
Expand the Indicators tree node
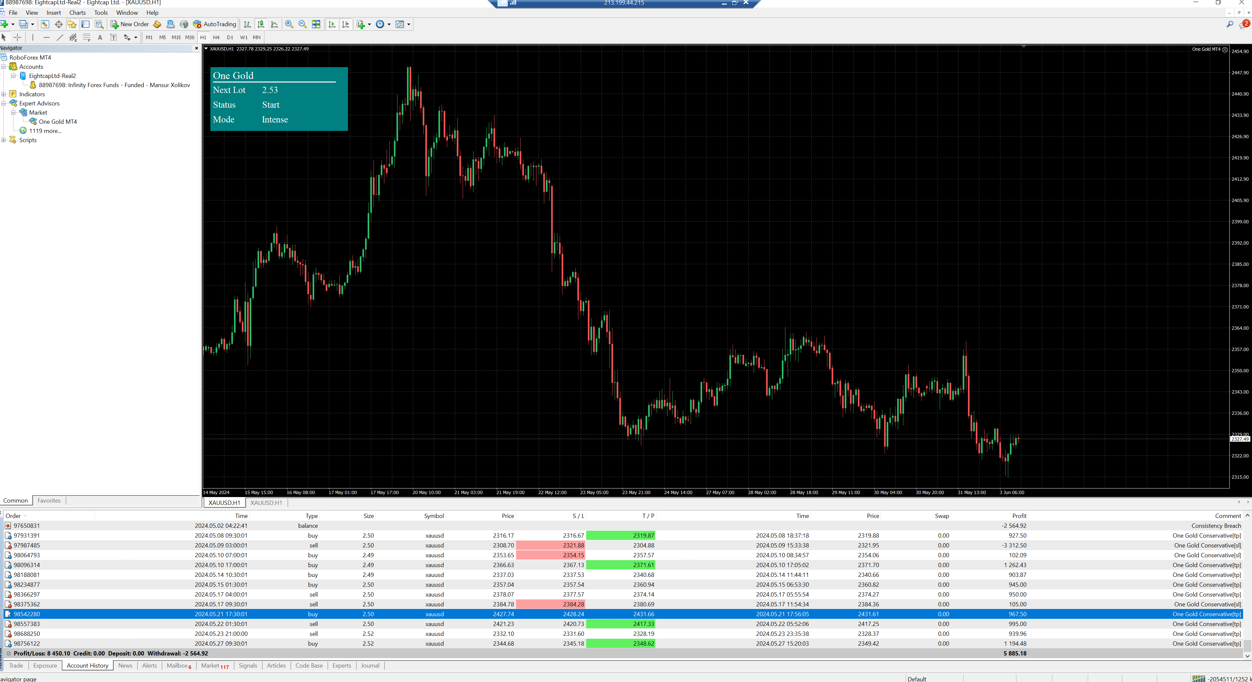click(4, 94)
